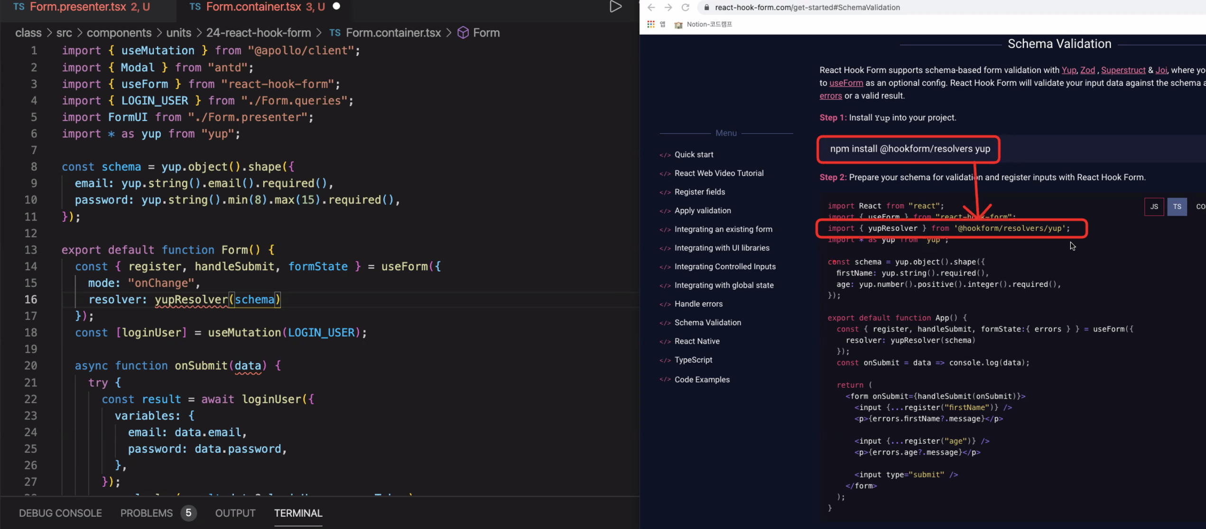Click browser forward arrow icon

point(668,7)
